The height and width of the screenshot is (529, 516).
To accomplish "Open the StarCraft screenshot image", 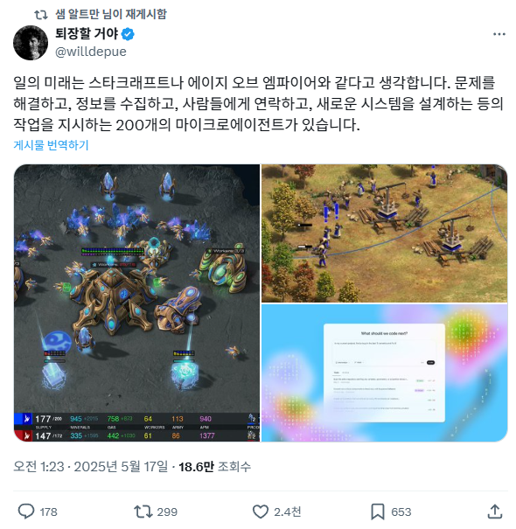I will 136,303.
